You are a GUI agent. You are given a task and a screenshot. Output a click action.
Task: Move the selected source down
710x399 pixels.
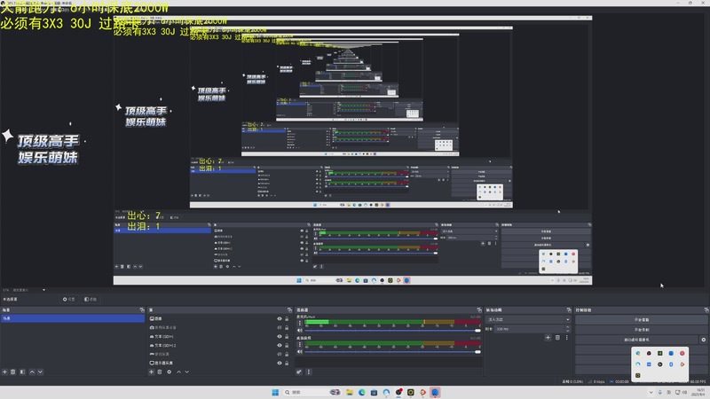pos(186,372)
